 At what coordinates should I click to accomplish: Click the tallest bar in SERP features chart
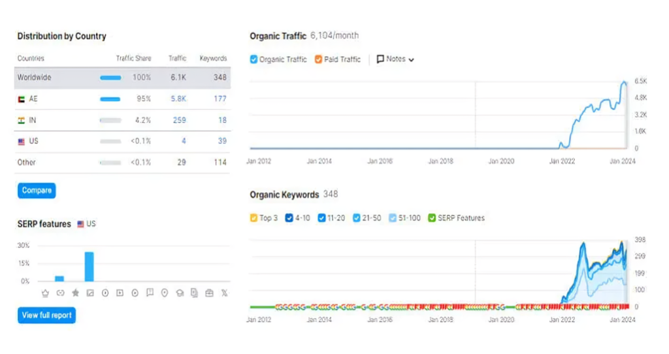[89, 266]
